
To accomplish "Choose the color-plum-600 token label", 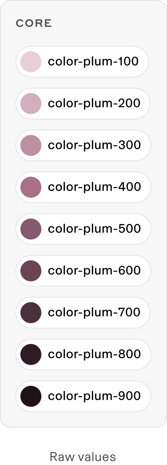I will click(94, 270).
